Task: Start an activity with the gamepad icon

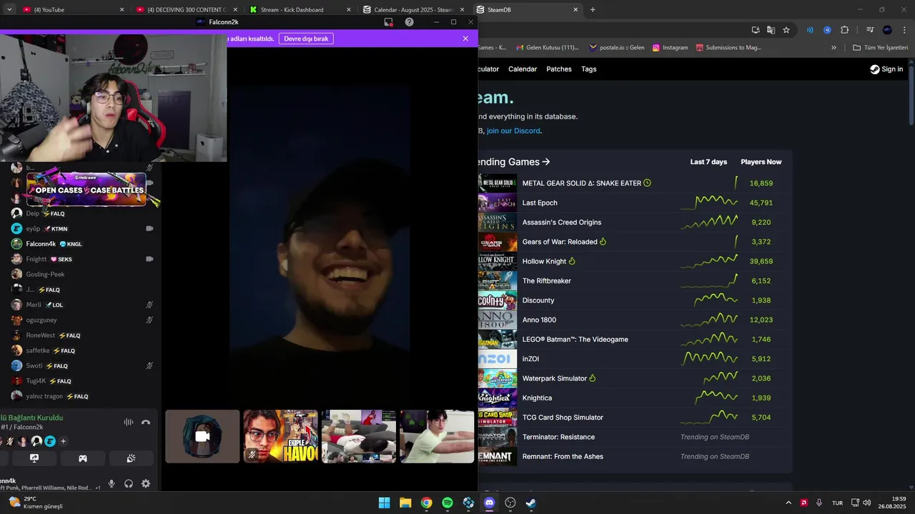Action: coord(83,458)
